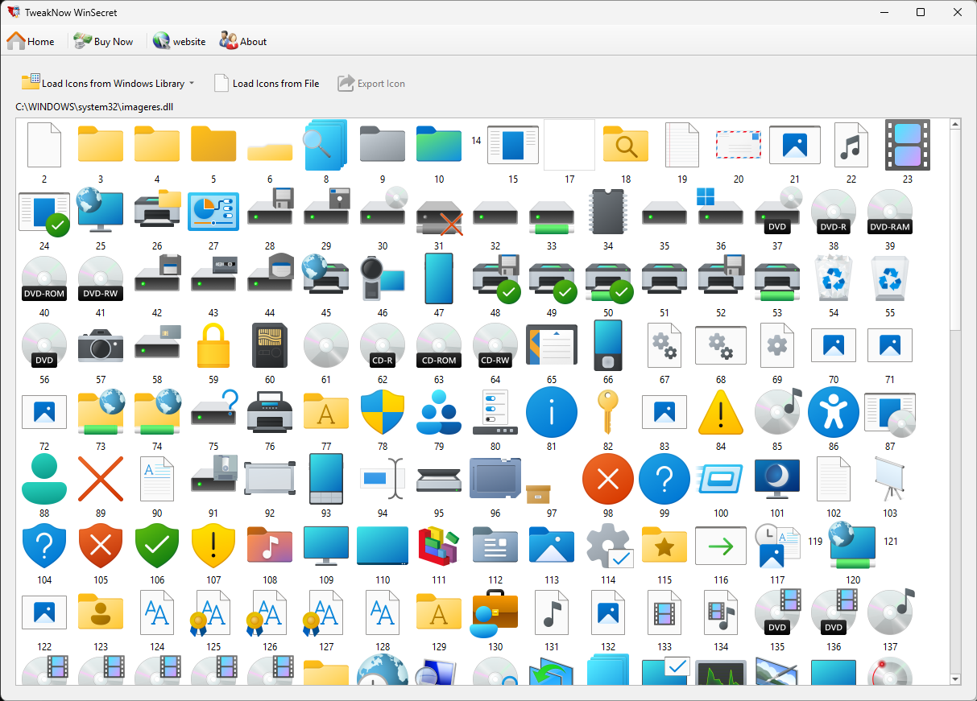Select the starred favorites folder icon 115

coord(664,546)
